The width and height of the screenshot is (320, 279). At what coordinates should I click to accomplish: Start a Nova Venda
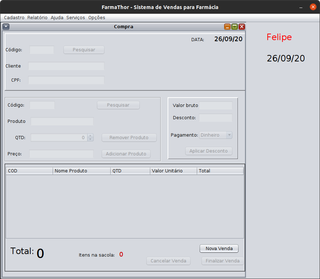click(x=219, y=249)
